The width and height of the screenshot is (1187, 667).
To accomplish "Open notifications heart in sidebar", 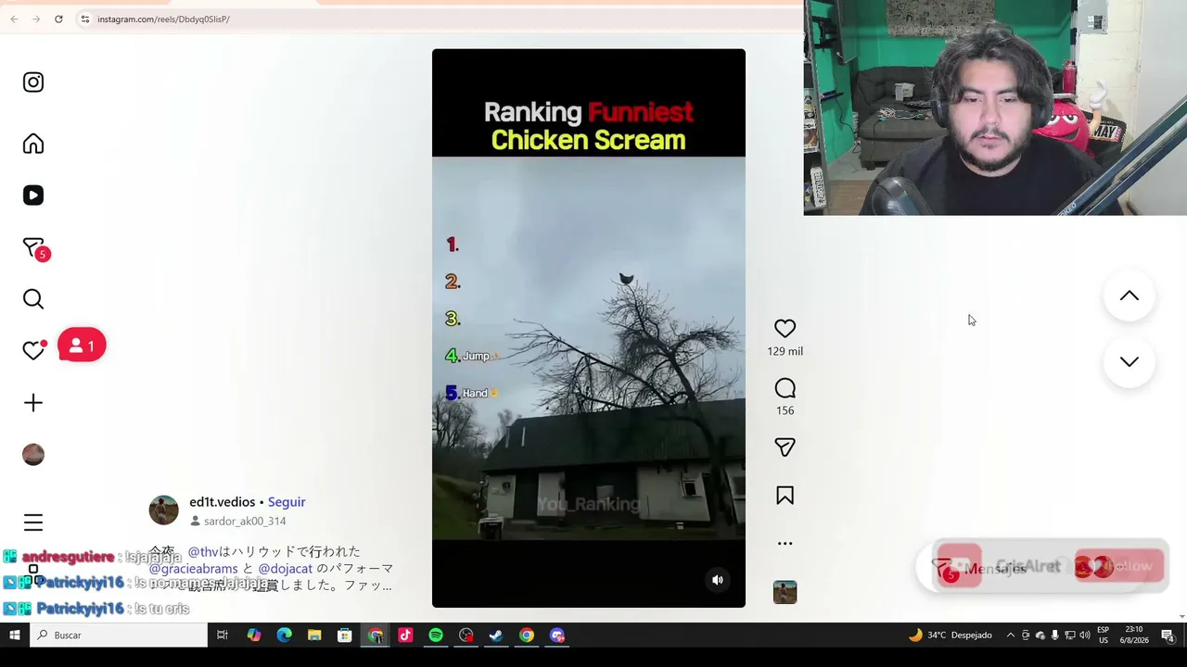I will pyautogui.click(x=33, y=349).
